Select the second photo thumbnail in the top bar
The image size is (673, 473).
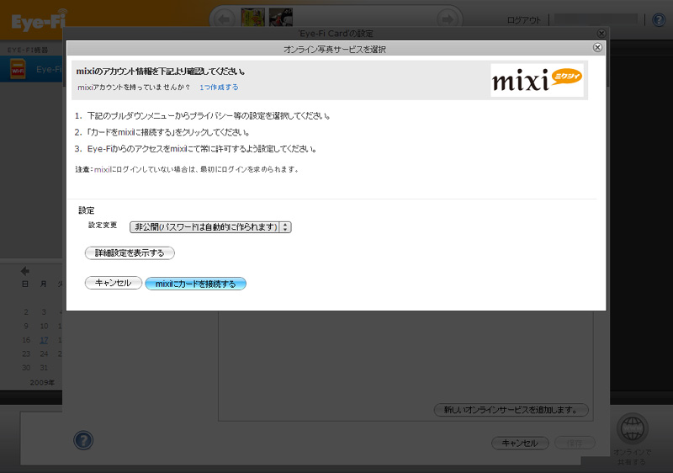tap(281, 17)
